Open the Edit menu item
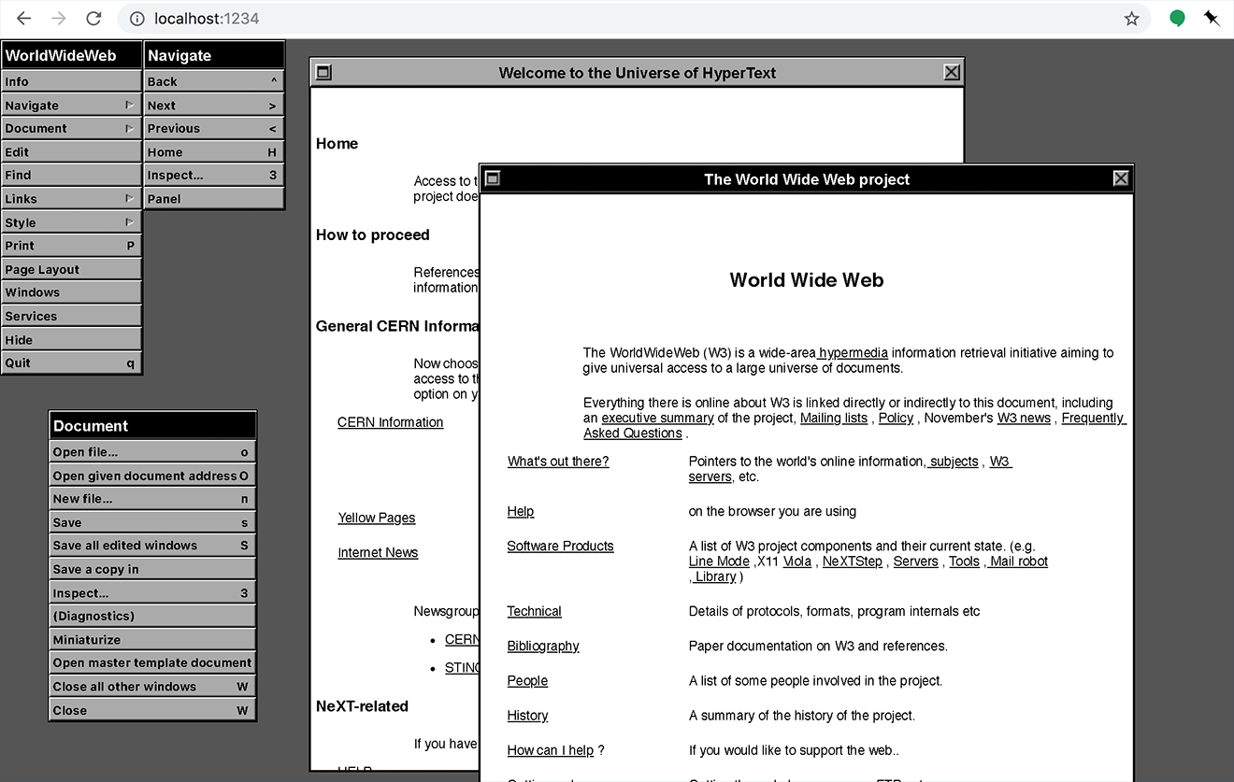Screen dimensions: 1234x782 pos(71,152)
